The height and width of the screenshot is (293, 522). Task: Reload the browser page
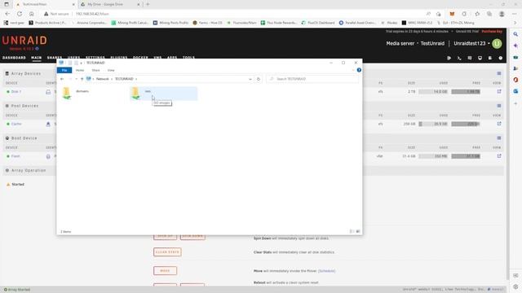20,14
